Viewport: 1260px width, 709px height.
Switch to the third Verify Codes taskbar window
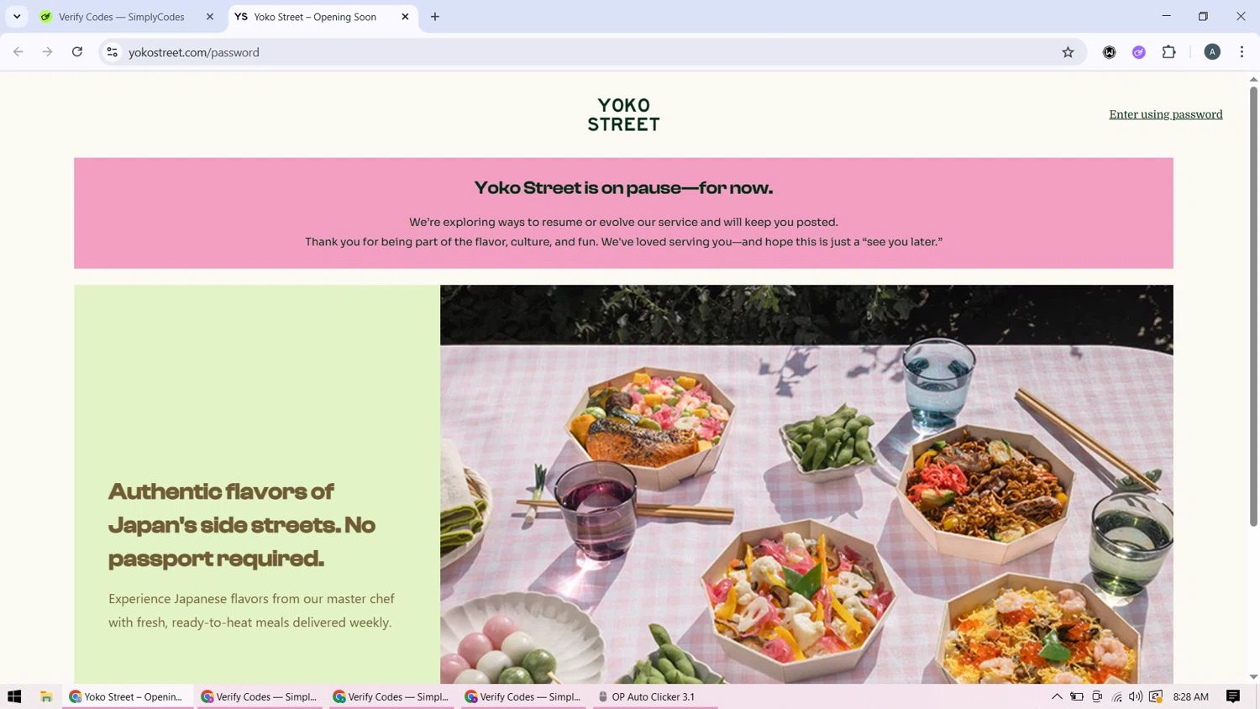tap(523, 696)
